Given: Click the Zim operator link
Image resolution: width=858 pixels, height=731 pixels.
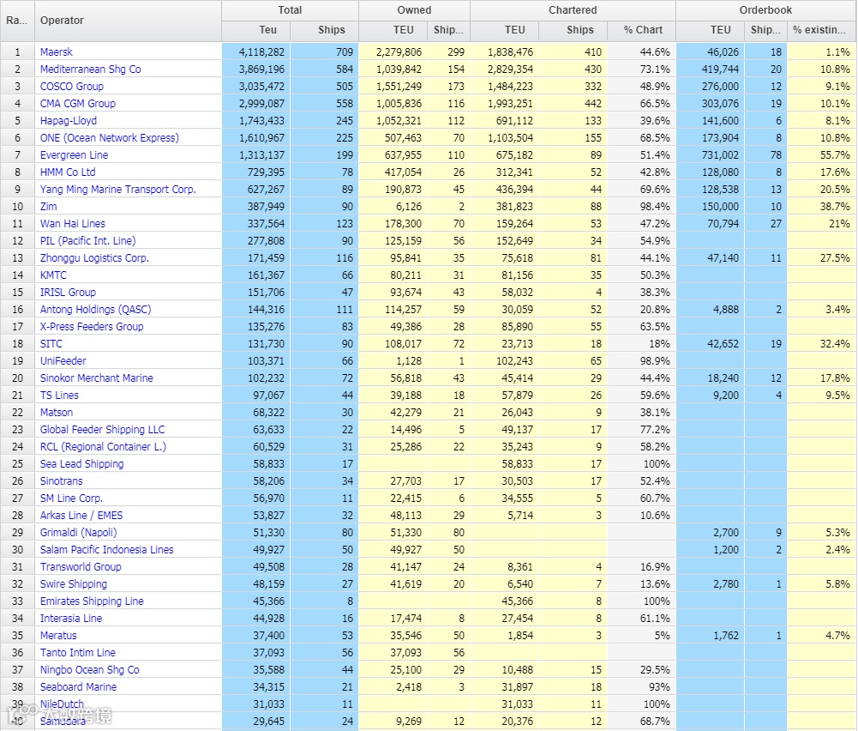Looking at the screenshot, I should (x=48, y=207).
